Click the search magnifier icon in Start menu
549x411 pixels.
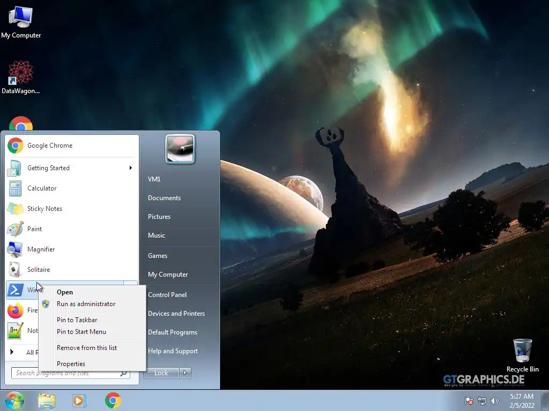coord(124,373)
